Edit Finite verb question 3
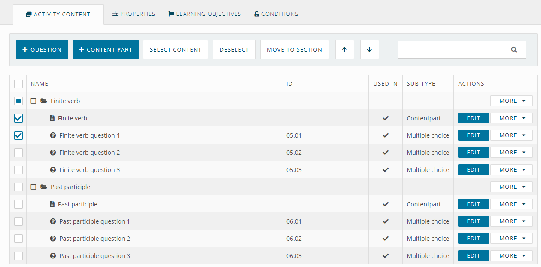This screenshot has width=541, height=267. point(474,170)
